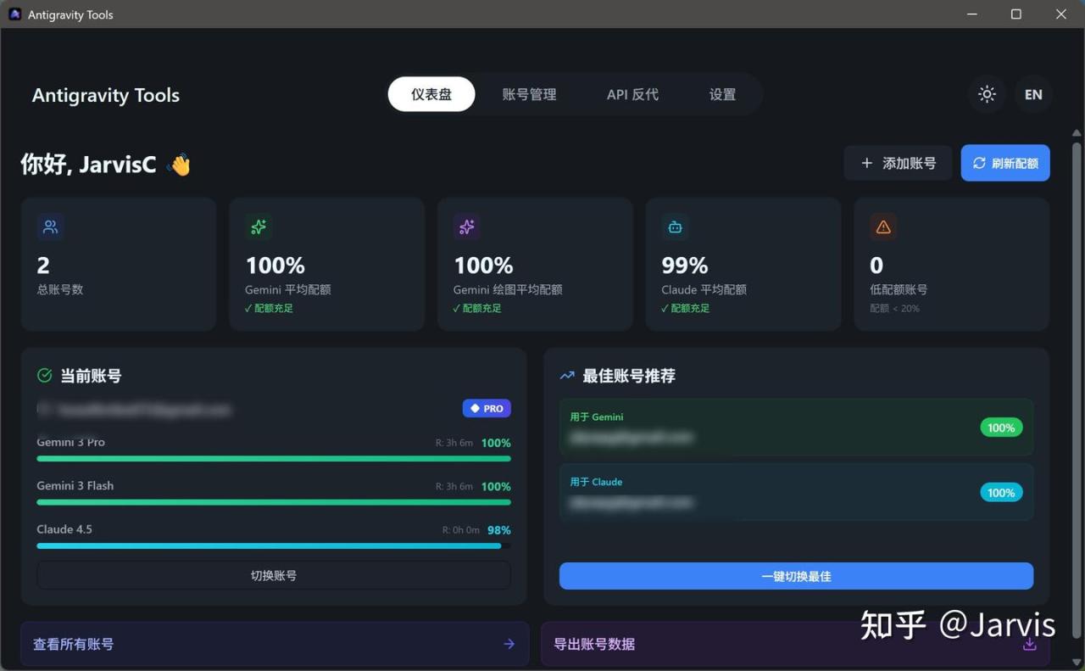Open the 设置 tab

[x=722, y=94]
